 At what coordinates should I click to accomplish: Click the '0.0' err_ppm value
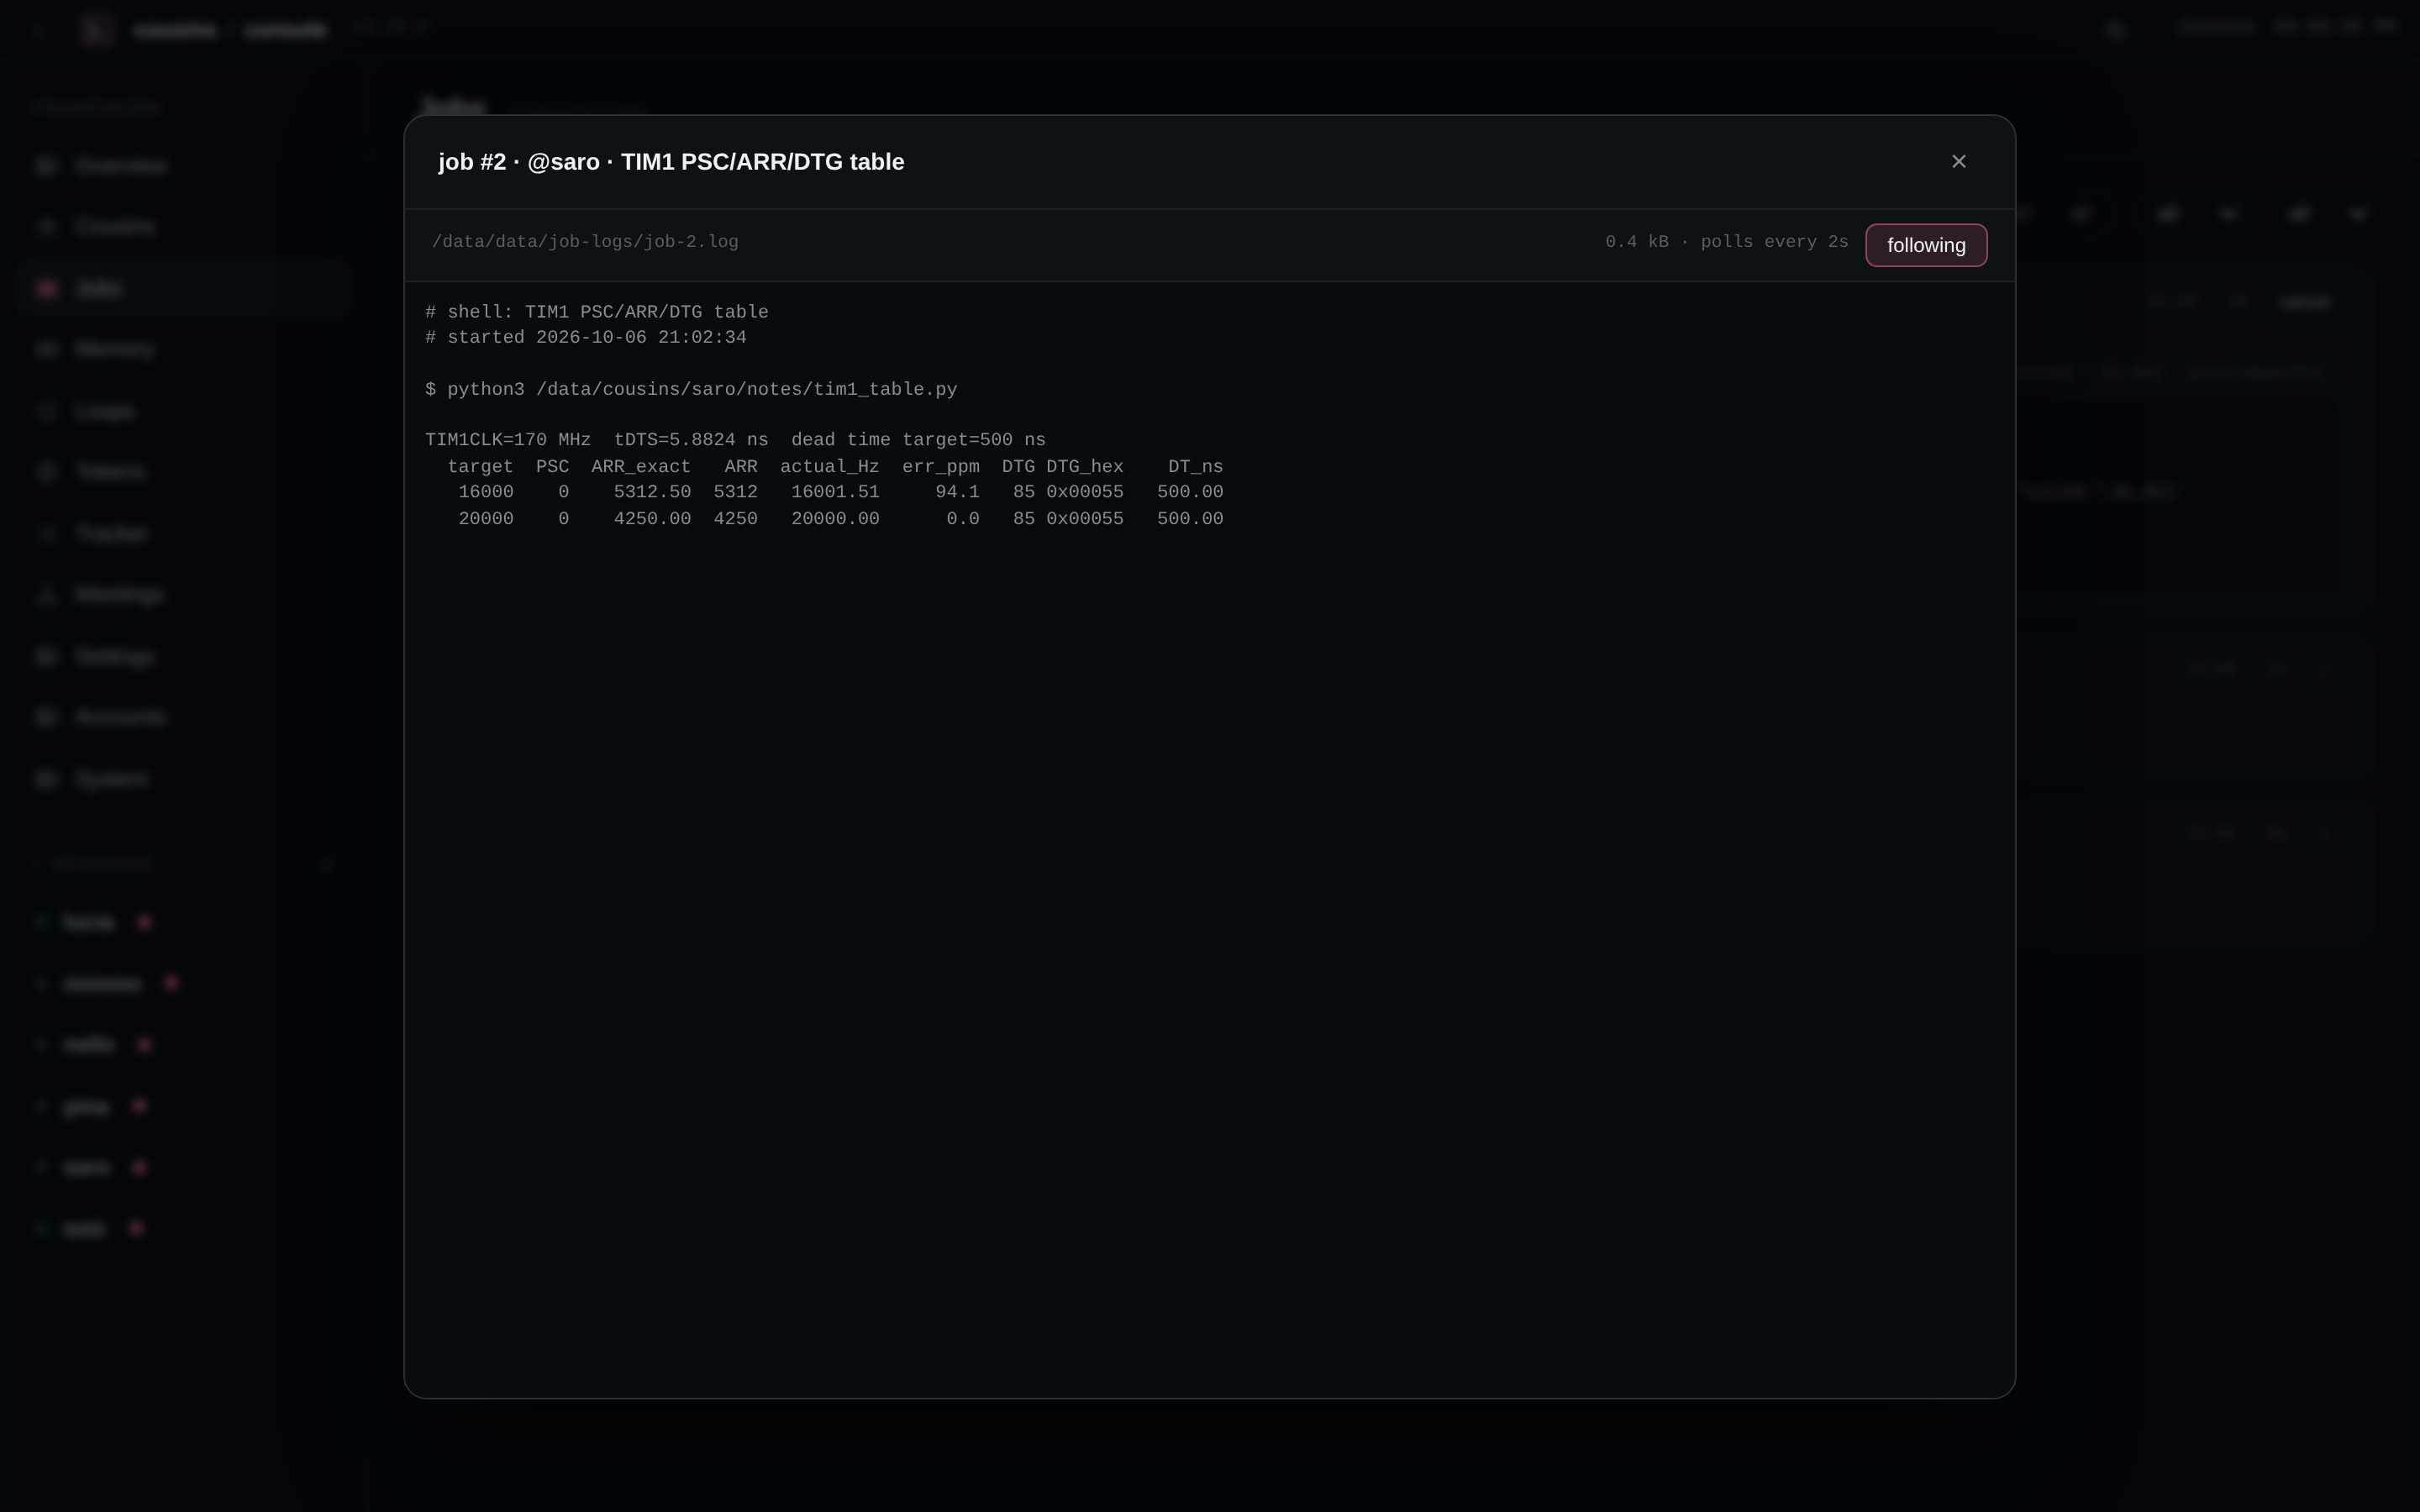pos(963,519)
